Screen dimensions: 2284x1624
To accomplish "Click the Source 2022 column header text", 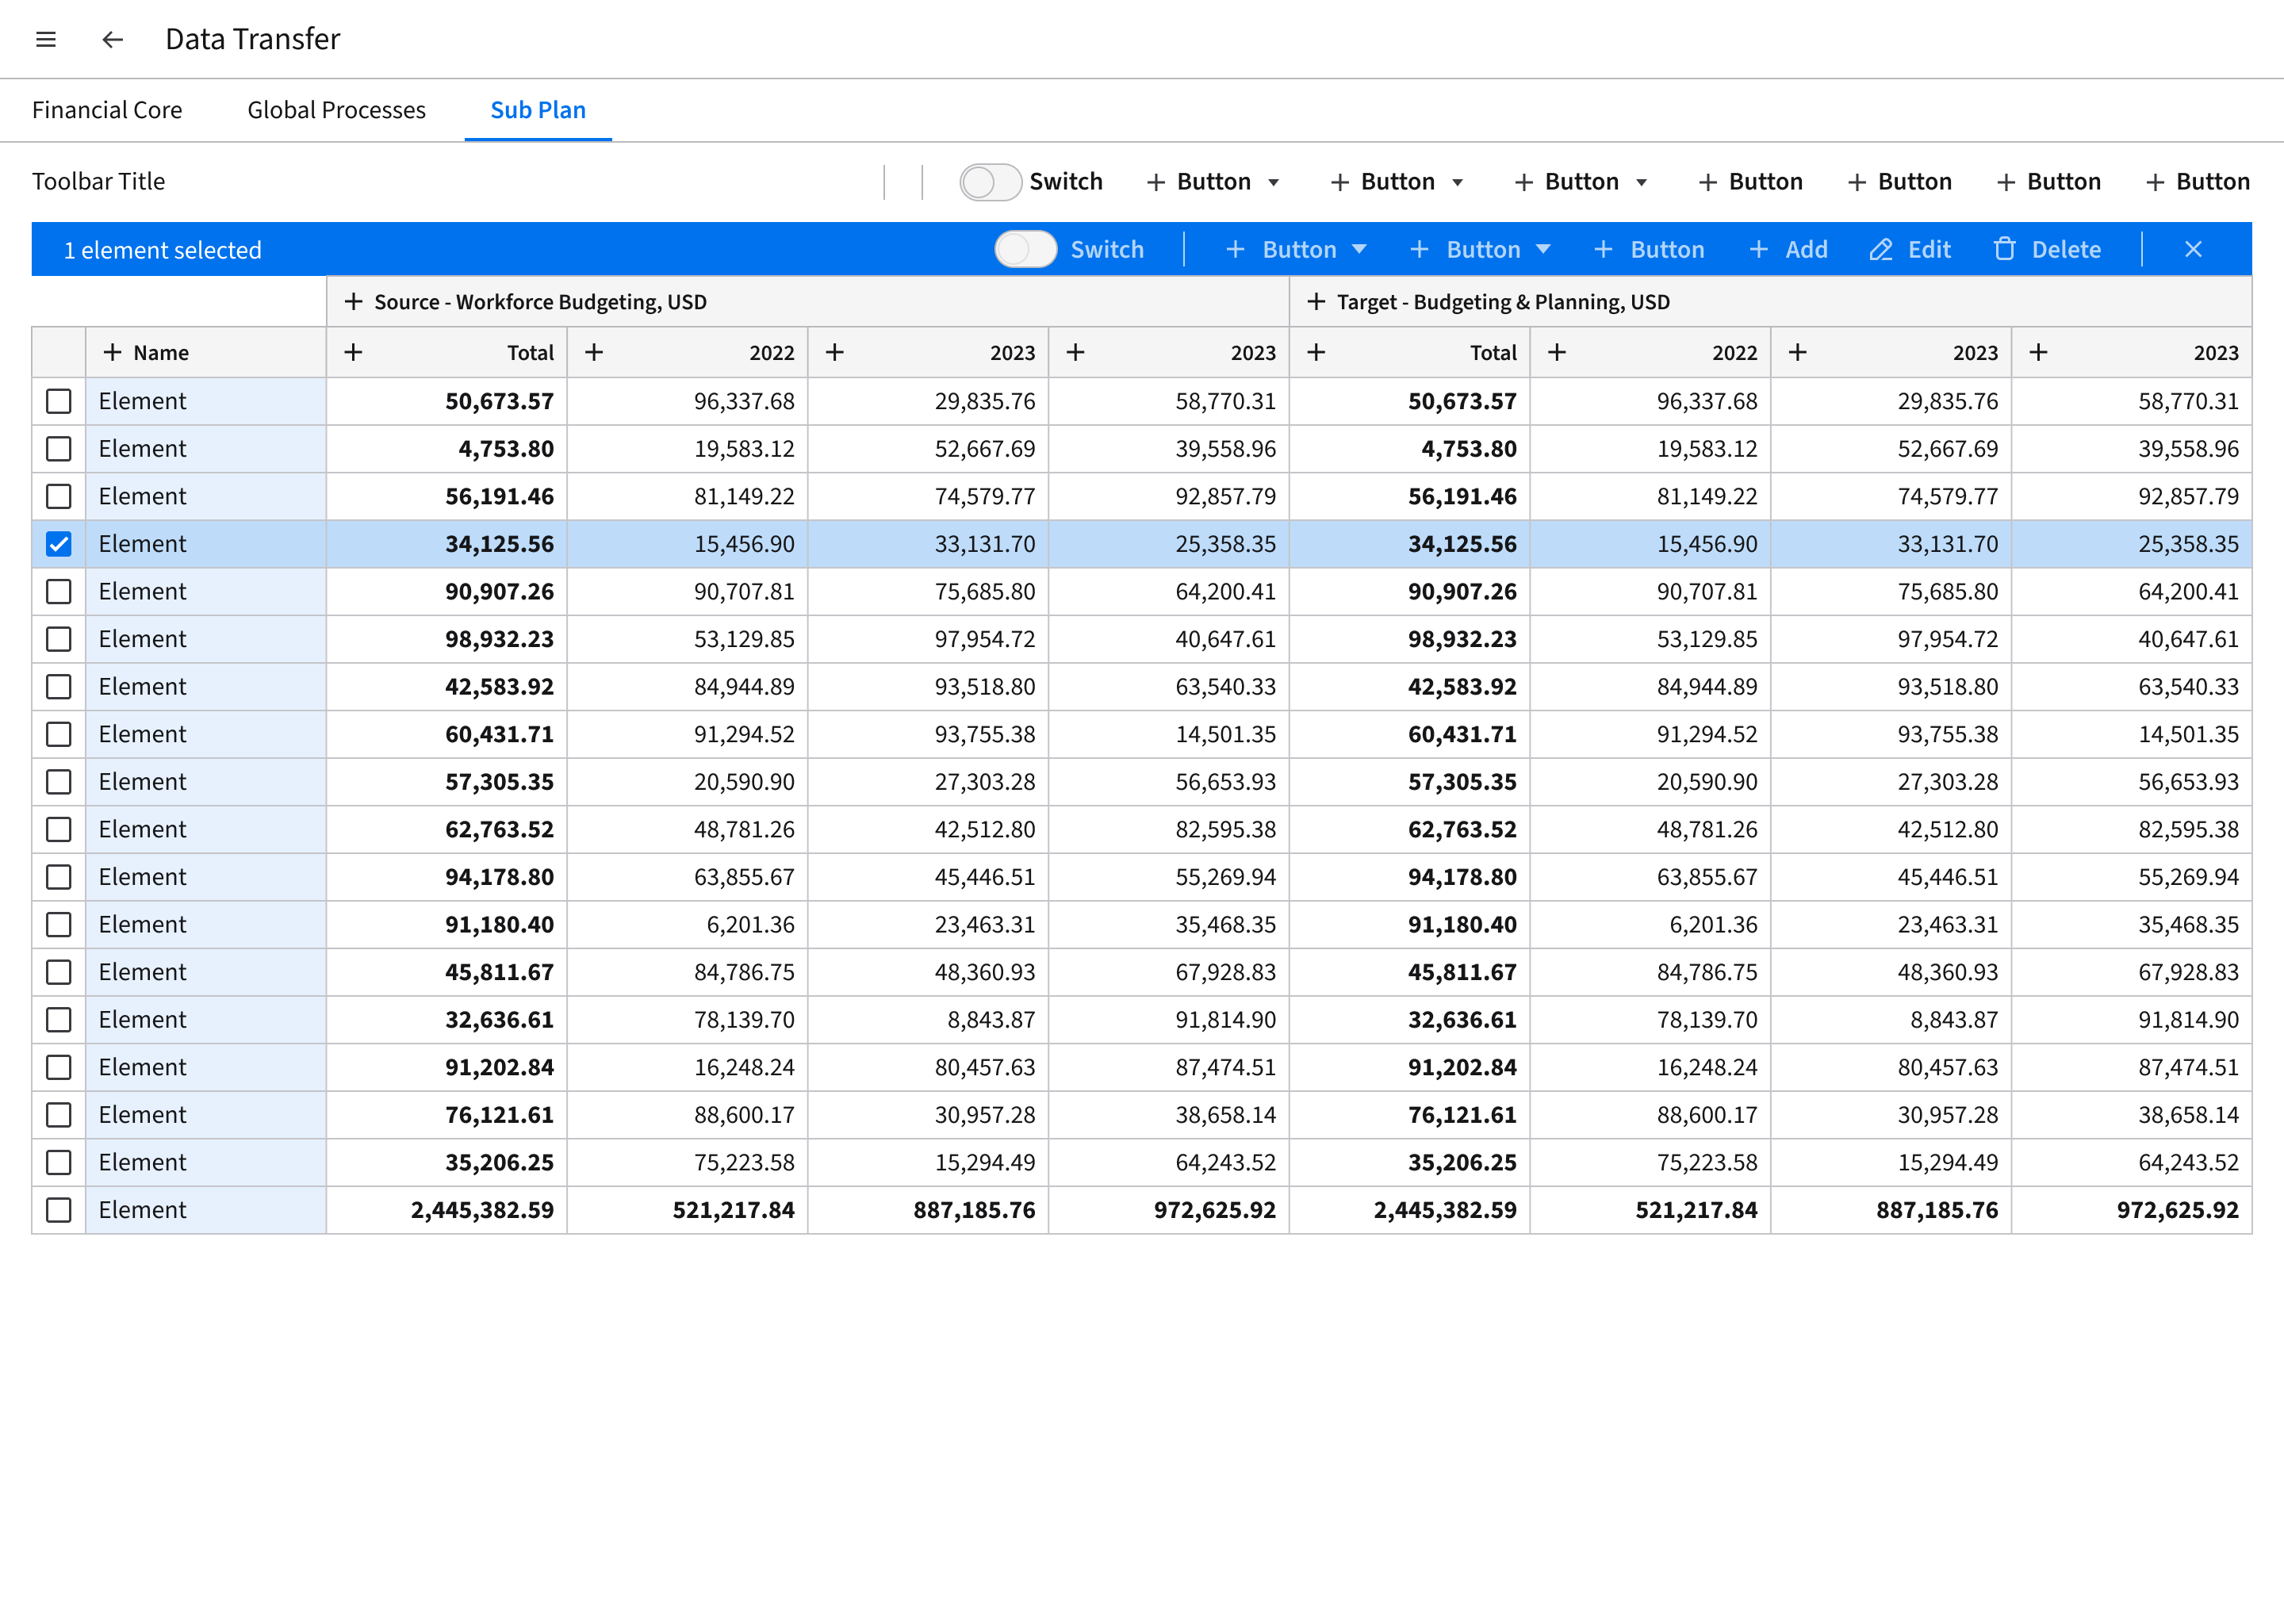I will [772, 353].
